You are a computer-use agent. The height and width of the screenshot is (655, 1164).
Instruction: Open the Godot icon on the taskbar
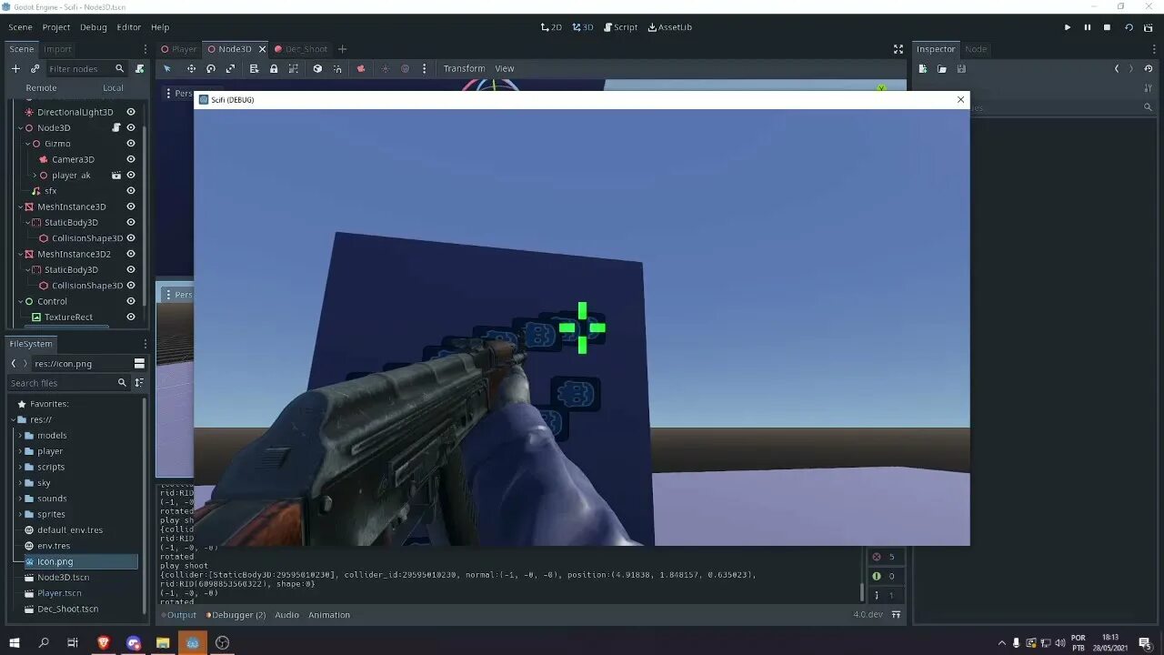coord(192,642)
